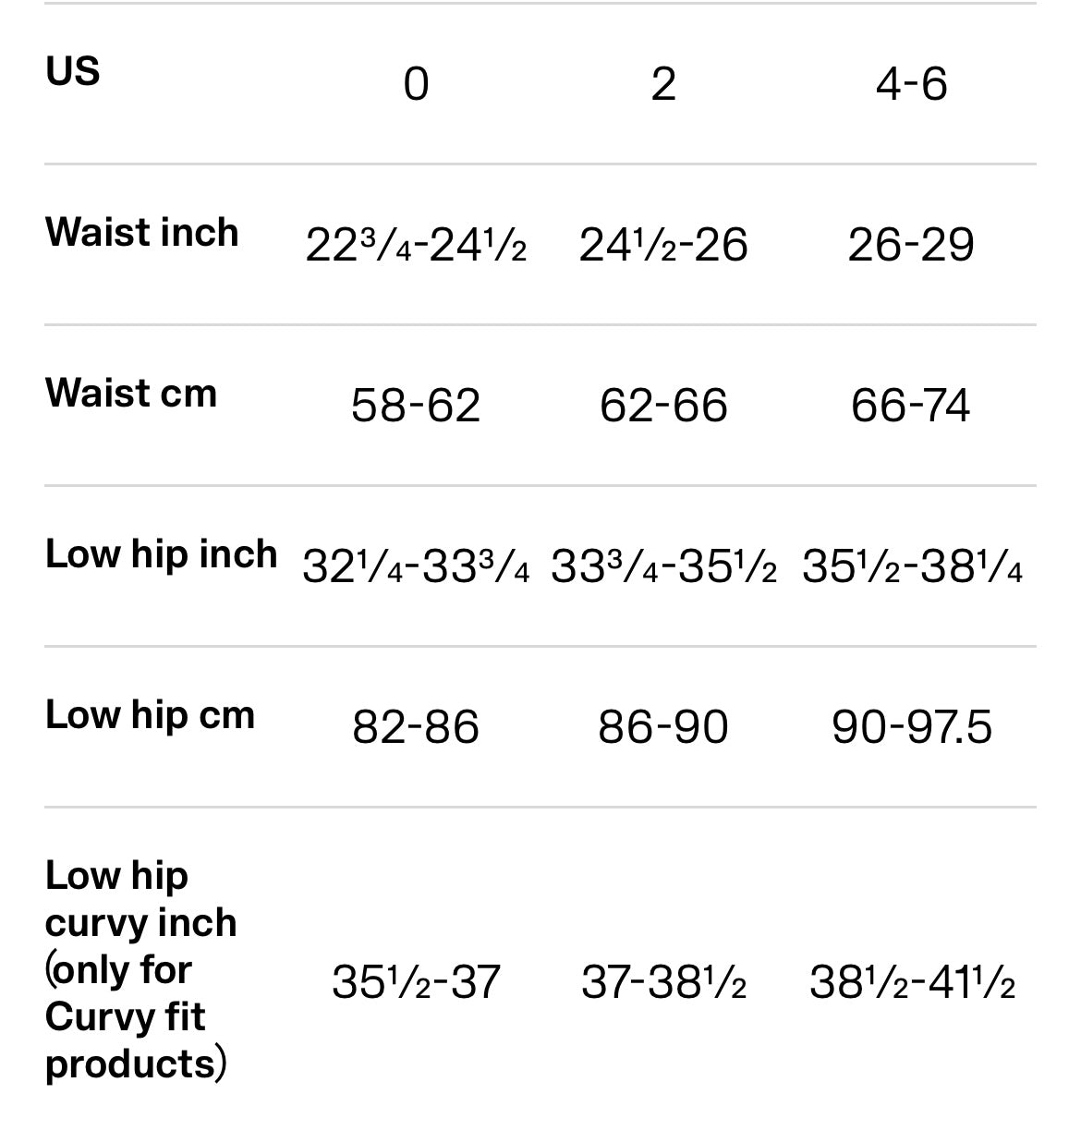Viewport: 1081px width, 1143px height.
Task: Click the Waist cm row label
Action: point(131,393)
